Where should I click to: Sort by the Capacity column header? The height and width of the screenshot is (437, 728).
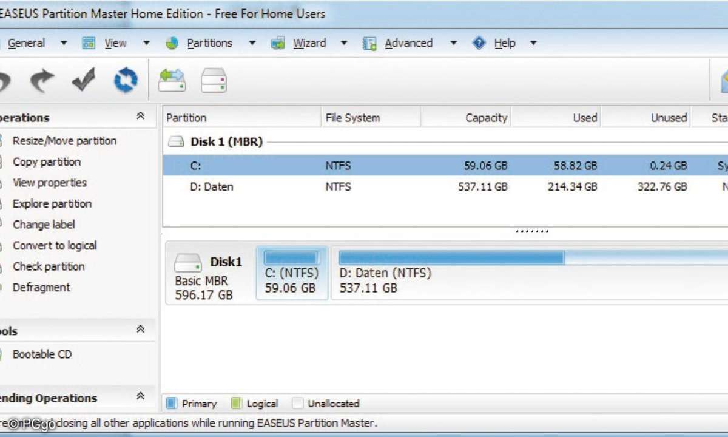(x=466, y=118)
